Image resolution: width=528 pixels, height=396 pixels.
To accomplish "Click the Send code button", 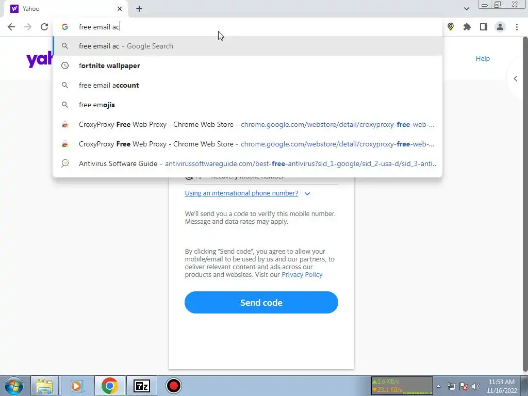I will click(261, 302).
